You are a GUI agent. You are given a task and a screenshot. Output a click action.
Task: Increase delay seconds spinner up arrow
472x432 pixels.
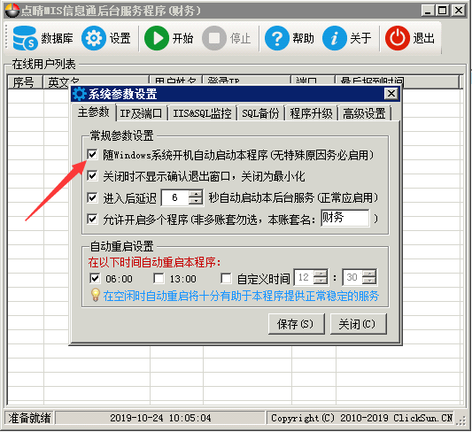[x=196, y=194]
